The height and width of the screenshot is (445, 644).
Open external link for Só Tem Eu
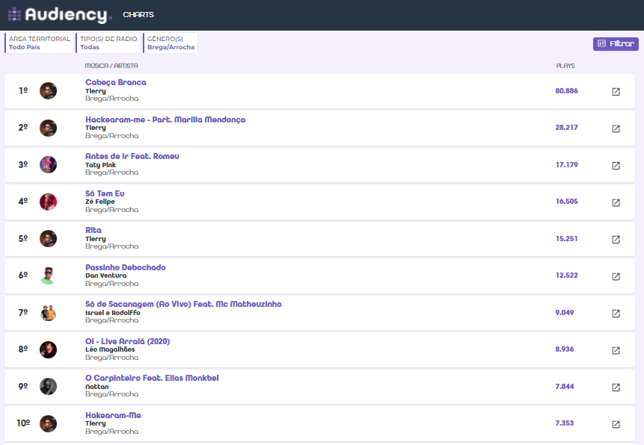pos(616,202)
